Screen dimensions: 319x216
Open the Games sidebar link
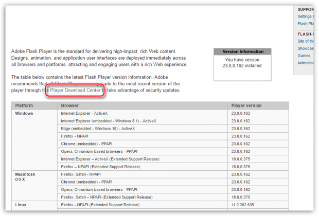[304, 56]
